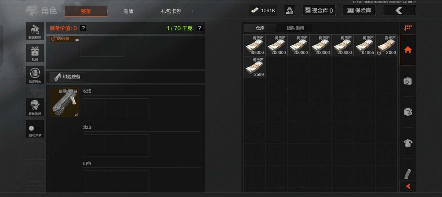Open the 保险库 vault button
Viewport: 442px width, 197px height.
(359, 10)
